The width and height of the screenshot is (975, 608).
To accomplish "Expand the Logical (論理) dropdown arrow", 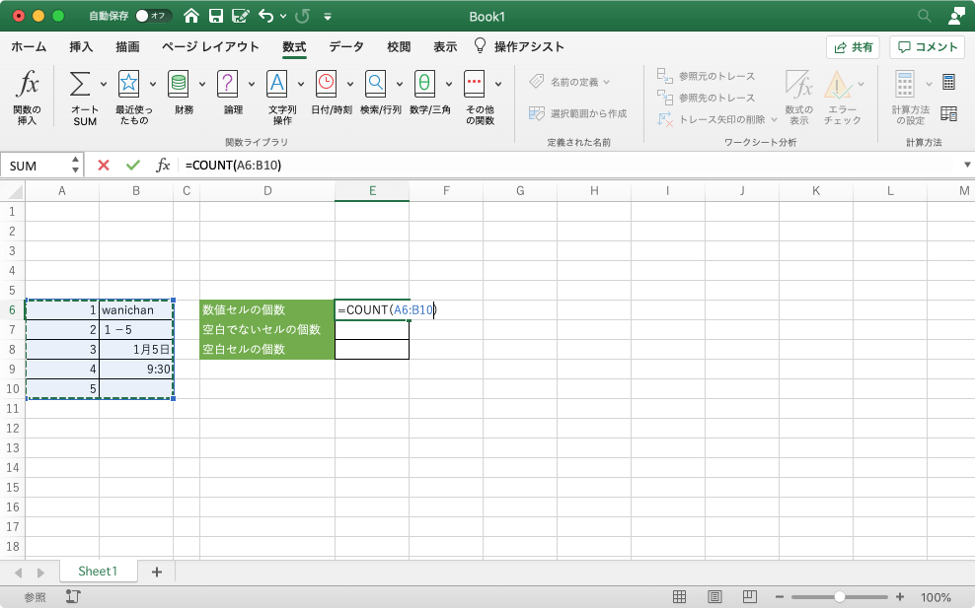I will point(252,84).
